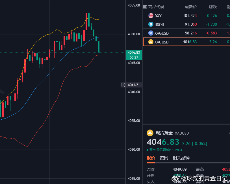Click the 4040.00 price axis label
This screenshot has height=184, width=230.
point(134,92)
